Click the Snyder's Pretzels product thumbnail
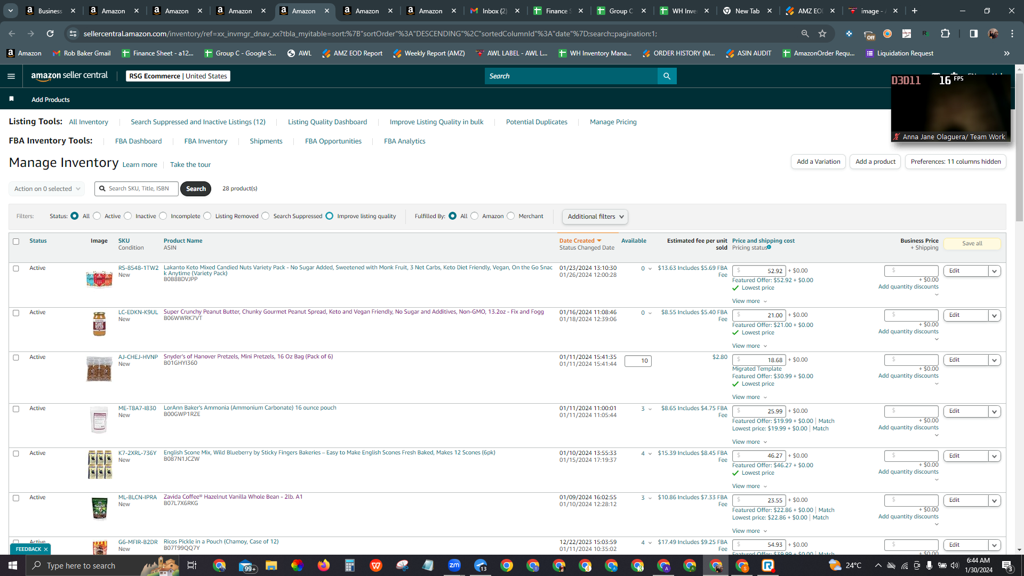 click(x=99, y=369)
